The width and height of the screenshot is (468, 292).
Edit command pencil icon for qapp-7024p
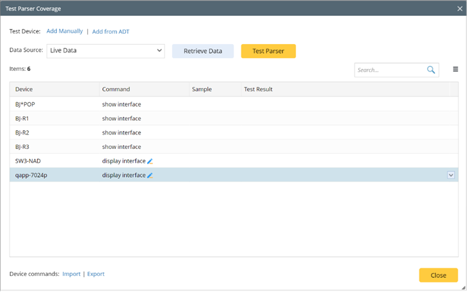(x=150, y=175)
